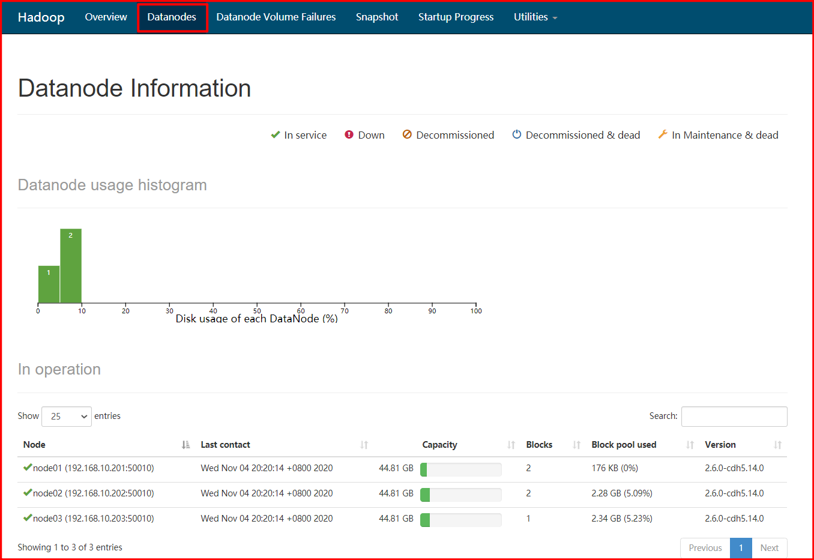Click the 'In Maintenance & dead' wrench icon
814x560 pixels.
pyautogui.click(x=663, y=135)
